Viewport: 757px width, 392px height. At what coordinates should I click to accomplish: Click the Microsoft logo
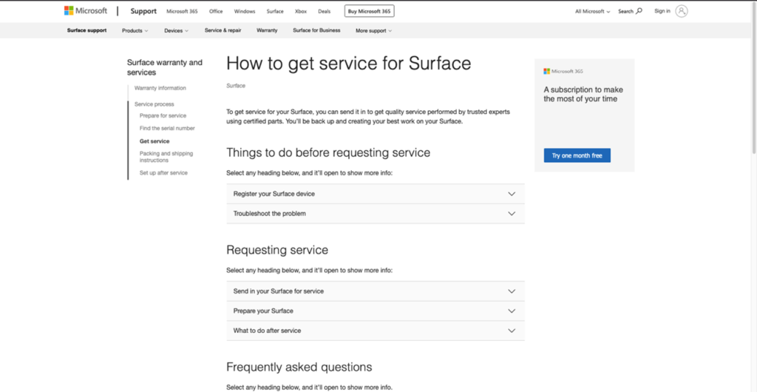click(x=86, y=10)
